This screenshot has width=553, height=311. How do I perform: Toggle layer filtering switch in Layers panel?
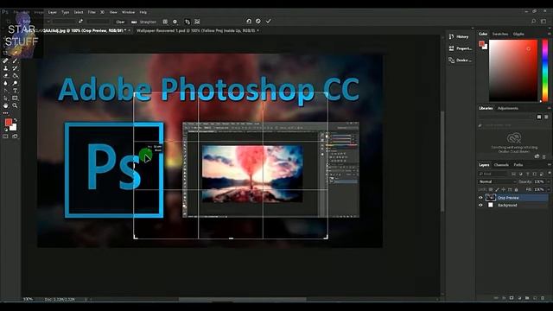click(x=550, y=173)
